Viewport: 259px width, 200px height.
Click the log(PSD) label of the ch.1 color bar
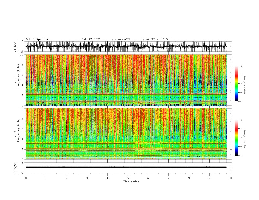pos(245,85)
